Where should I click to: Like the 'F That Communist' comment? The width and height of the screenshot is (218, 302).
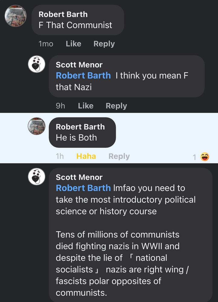73,43
